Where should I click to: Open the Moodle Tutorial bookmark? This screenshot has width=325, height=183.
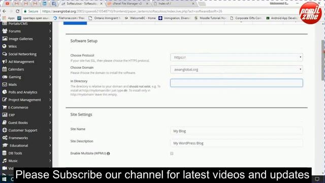(x=210, y=18)
